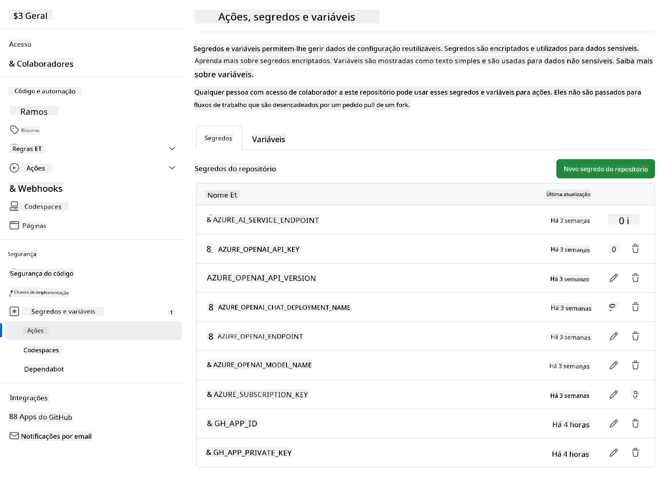Go to Ramos settings

coord(34,111)
